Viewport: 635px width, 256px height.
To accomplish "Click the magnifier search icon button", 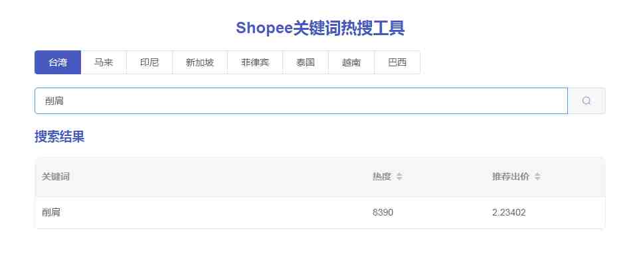I will pos(587,101).
